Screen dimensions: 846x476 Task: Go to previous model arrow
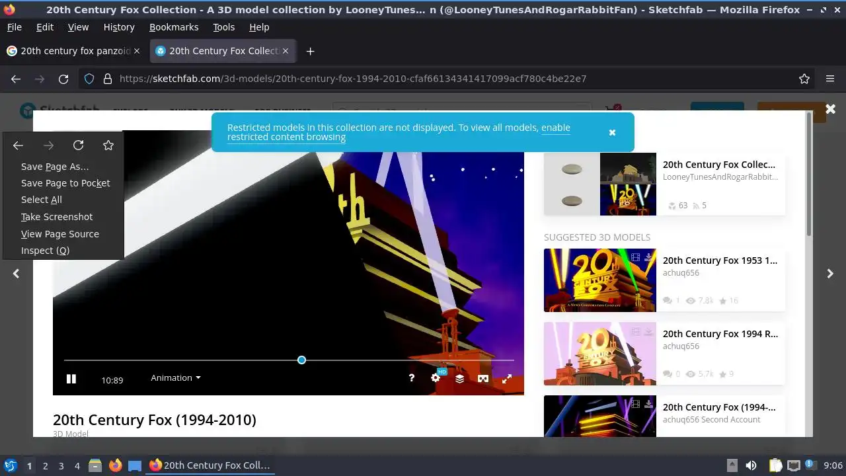(16, 273)
